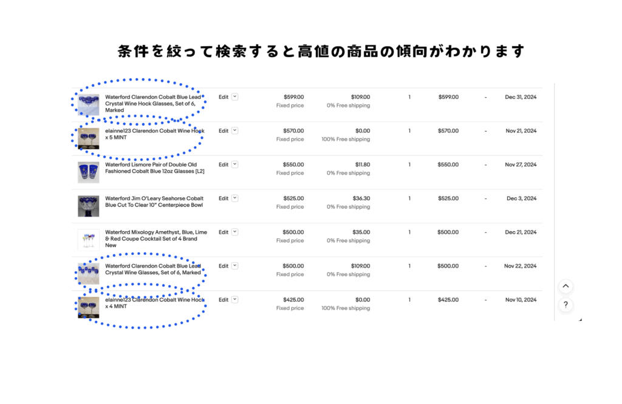This screenshot has height=404, width=622.
Task: Open thumbnail of Clarendon Hock Glasses Set of 6
Action: pyautogui.click(x=89, y=104)
